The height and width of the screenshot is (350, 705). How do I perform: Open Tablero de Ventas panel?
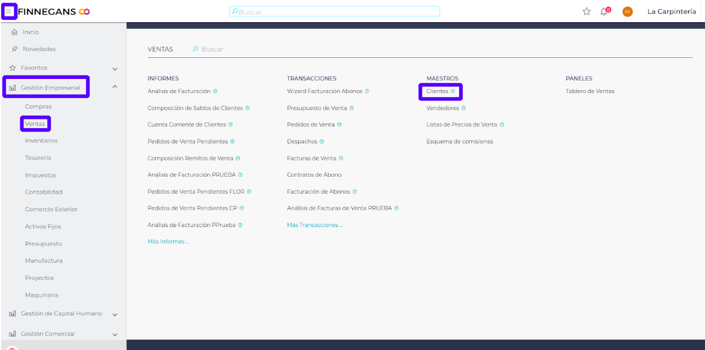click(590, 91)
